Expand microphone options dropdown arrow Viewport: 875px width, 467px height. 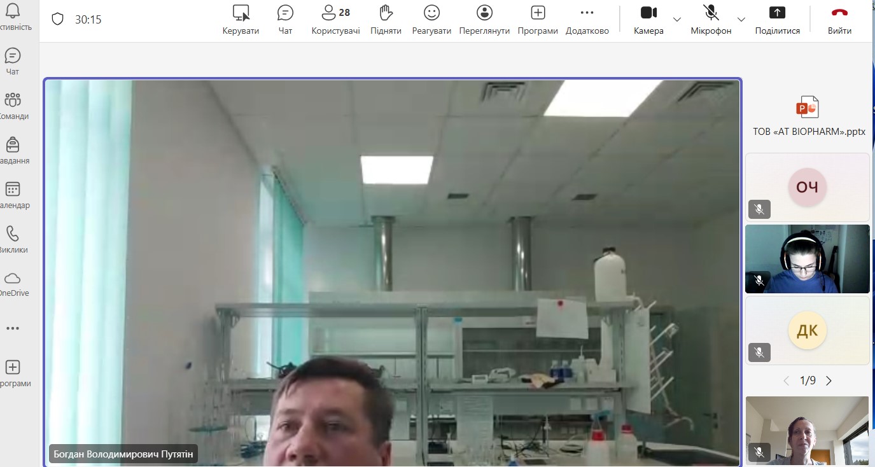(x=741, y=19)
